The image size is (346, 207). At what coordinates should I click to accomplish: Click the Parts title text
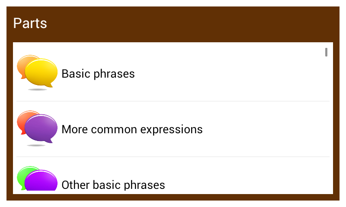30,23
